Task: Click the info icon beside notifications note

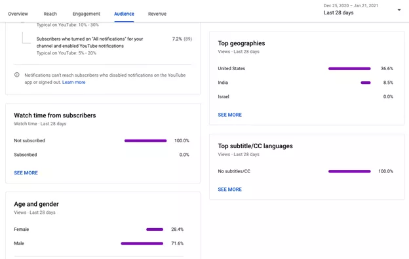Action: click(17, 75)
